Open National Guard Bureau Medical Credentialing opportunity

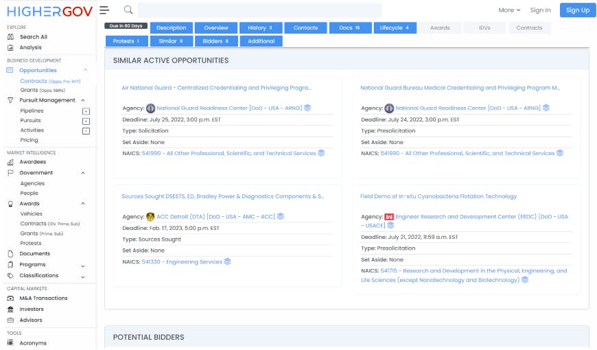460,88
